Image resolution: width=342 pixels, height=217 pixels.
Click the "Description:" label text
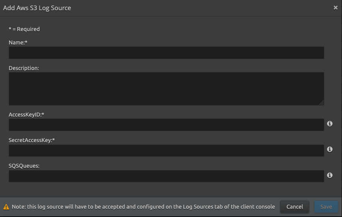pos(24,68)
